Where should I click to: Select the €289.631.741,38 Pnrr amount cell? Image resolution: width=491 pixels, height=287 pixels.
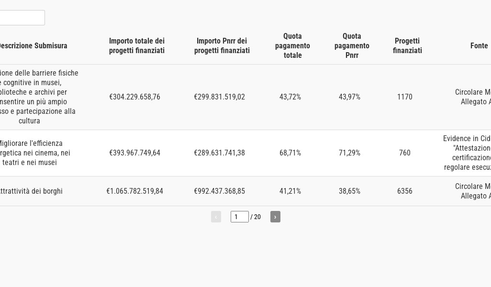(219, 153)
